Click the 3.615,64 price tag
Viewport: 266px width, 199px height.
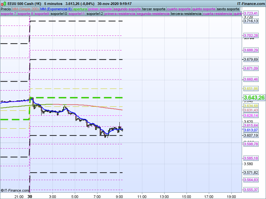[251, 125]
